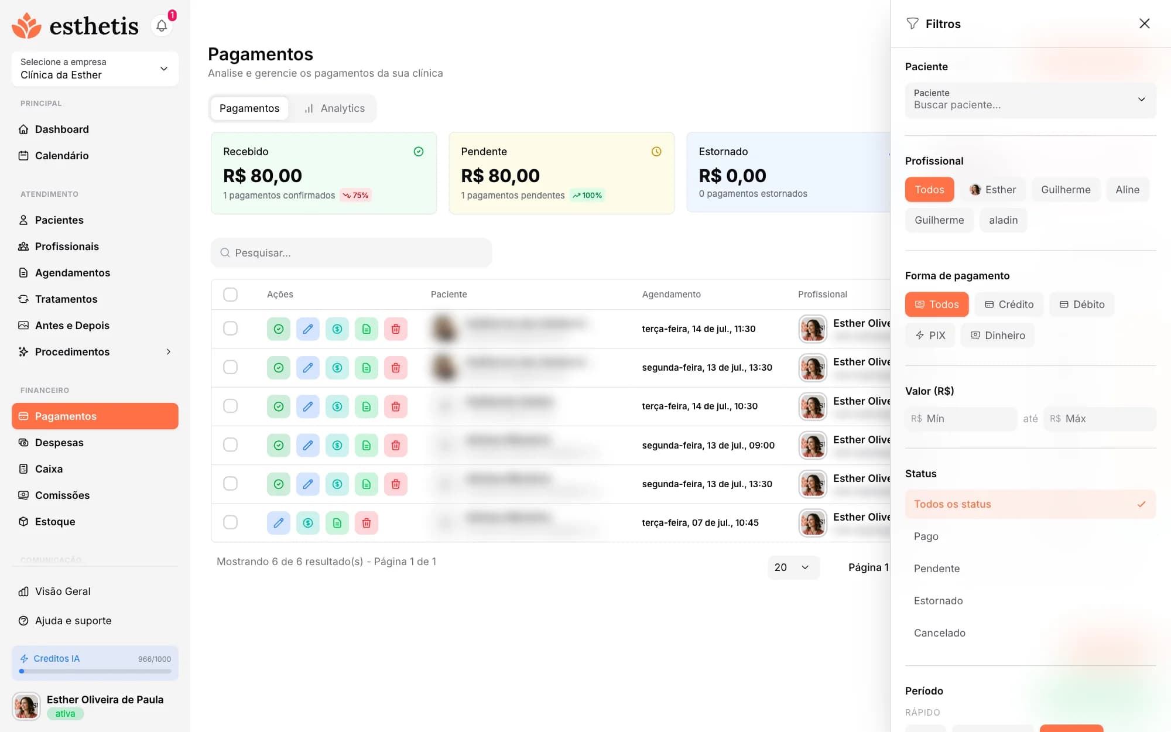1171x732 pixels.
Task: Check the last payment row checkbox
Action: point(230,522)
